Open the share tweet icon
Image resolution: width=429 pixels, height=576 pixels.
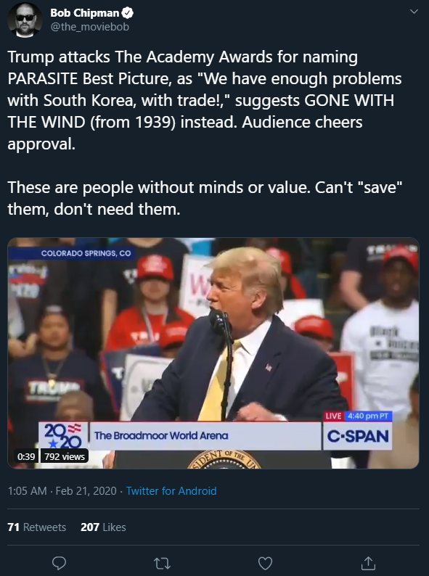point(368,563)
